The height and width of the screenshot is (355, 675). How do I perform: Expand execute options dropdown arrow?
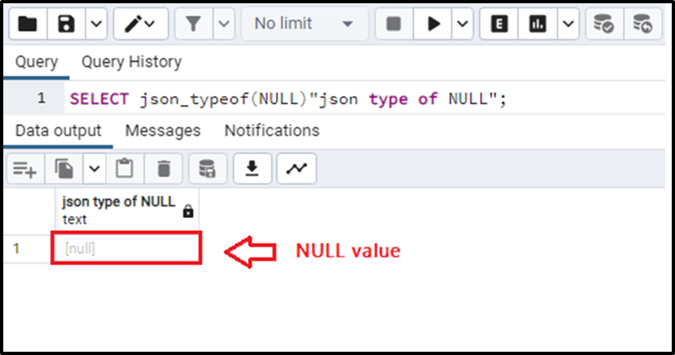(x=462, y=24)
